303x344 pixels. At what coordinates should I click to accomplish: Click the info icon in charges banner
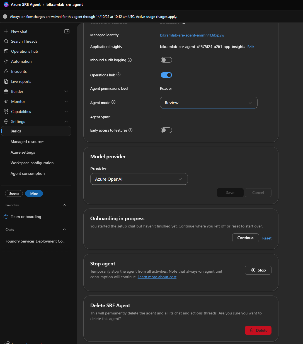5,16
